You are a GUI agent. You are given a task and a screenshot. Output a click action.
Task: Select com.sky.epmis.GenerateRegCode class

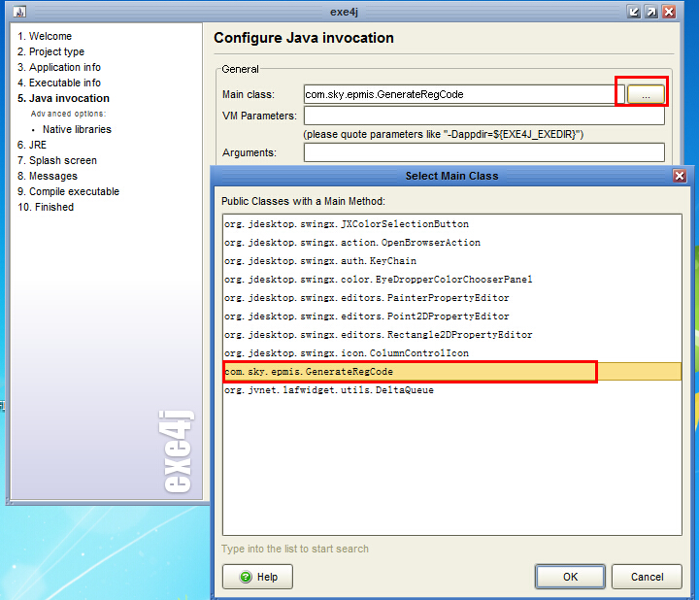coord(309,372)
